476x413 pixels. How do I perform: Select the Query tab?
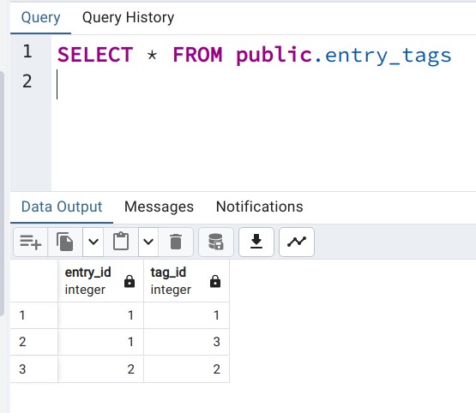pos(40,18)
